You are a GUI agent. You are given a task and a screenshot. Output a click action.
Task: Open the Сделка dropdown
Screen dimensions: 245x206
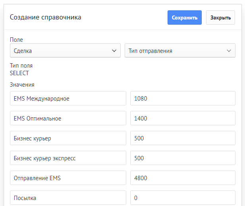(x=65, y=51)
